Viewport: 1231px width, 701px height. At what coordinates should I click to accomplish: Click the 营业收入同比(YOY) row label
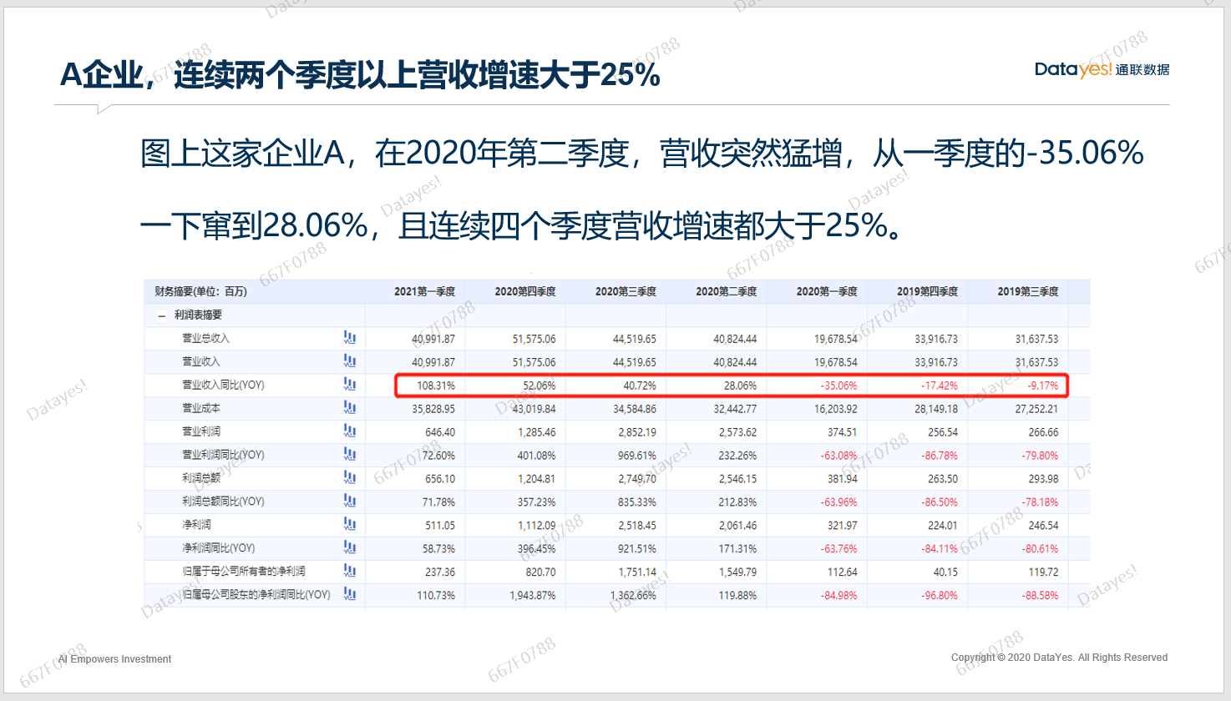pos(223,385)
